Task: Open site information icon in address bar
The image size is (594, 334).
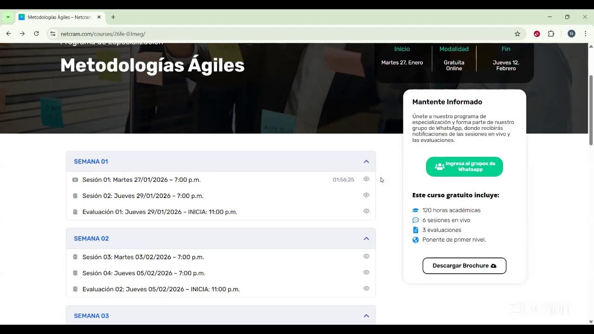Action: coord(53,34)
